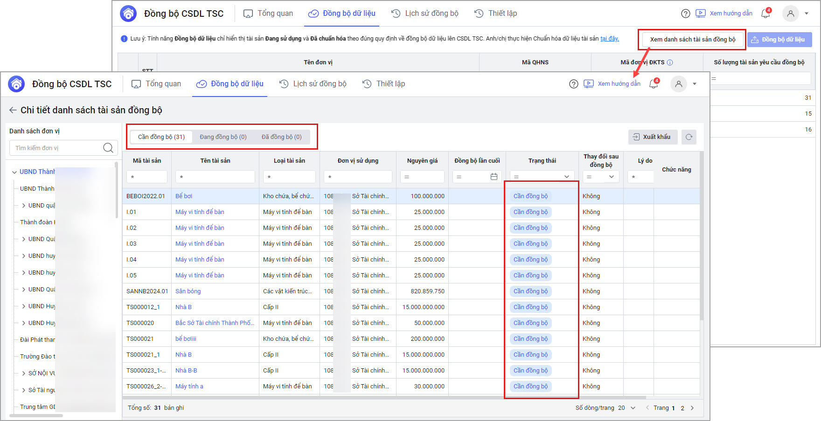Expand the SỞ NỘI VỤ tree node
Viewport: 821px width, 421px height.
[24, 373]
